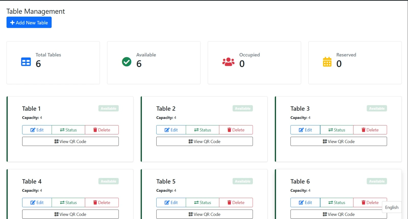Open Edit for Table 4

(37, 202)
